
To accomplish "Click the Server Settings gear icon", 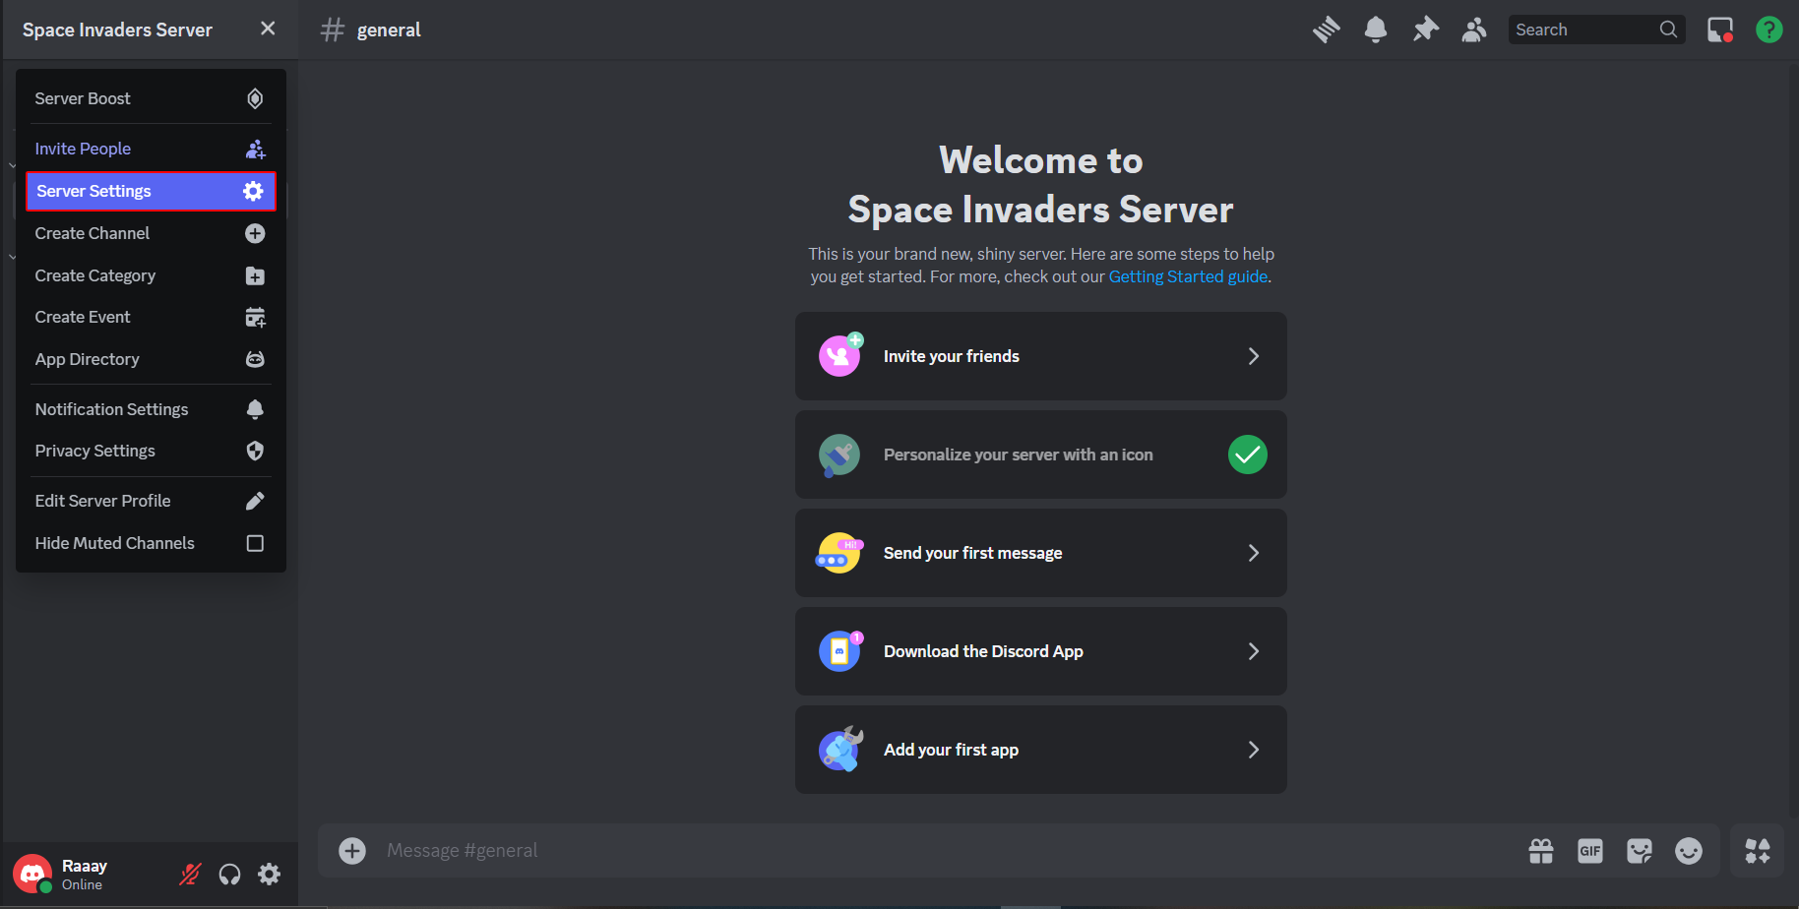I will pyautogui.click(x=253, y=191).
